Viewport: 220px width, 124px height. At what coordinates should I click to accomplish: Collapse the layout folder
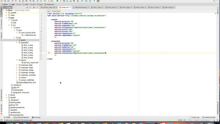(17, 60)
